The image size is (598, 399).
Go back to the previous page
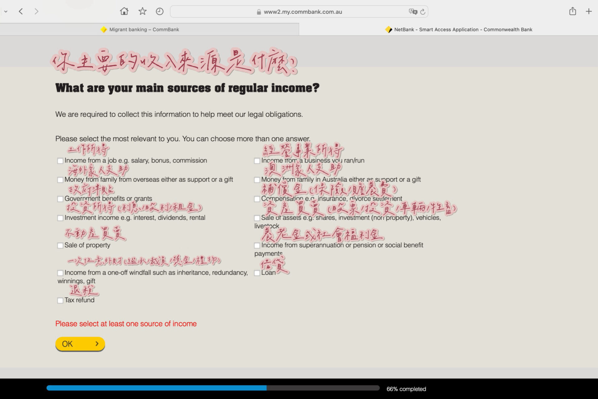[21, 12]
